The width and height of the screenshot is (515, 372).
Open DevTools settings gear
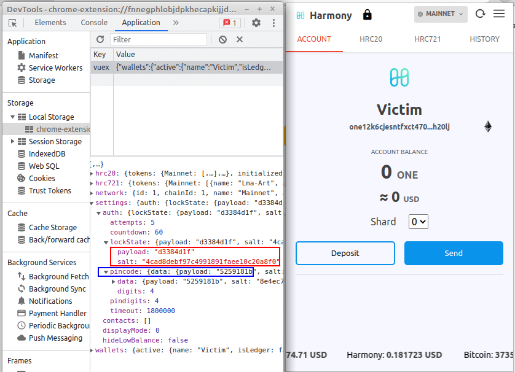click(256, 23)
